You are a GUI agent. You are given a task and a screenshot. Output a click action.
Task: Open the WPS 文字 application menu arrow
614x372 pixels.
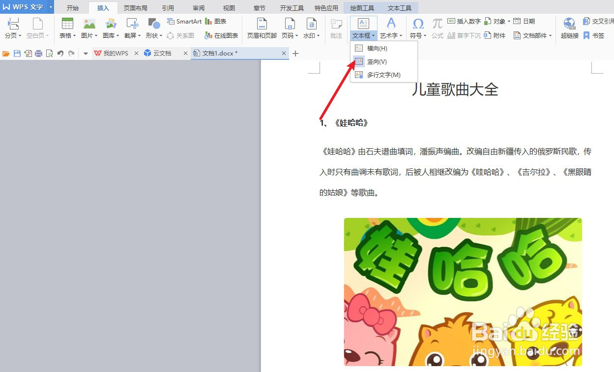click(x=51, y=7)
